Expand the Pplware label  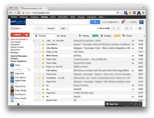pyautogui.click(x=10, y=59)
